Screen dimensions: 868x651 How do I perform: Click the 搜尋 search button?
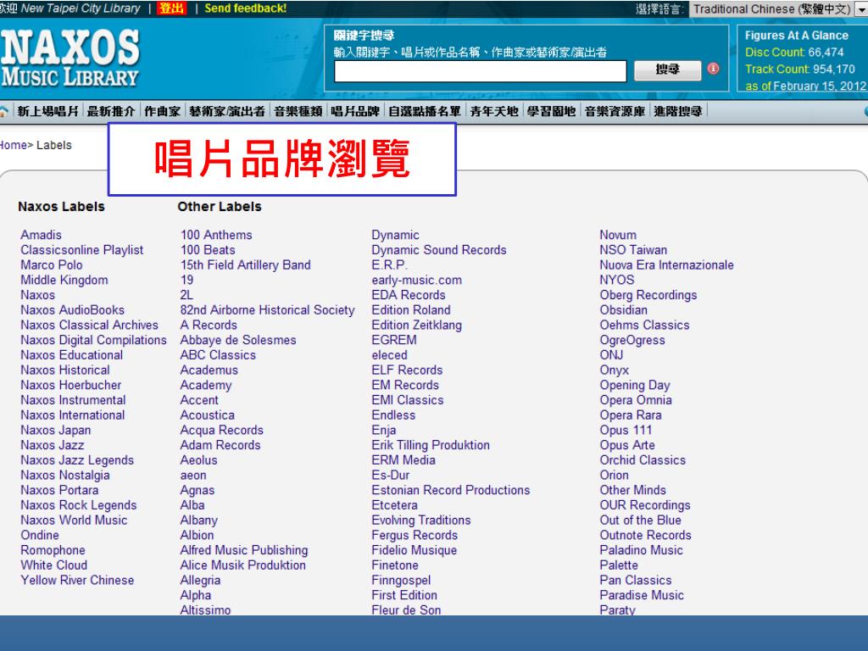pos(667,70)
